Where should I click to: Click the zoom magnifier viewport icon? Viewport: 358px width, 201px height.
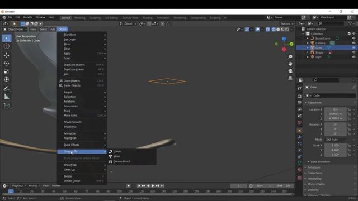coord(290,57)
